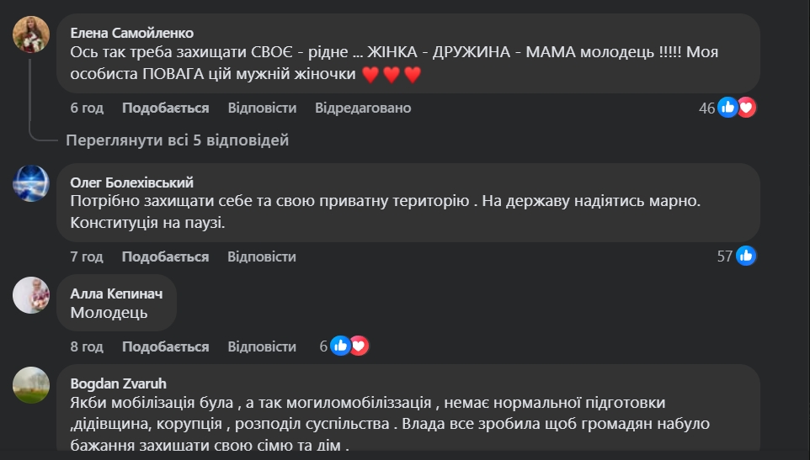810x460 pixels.
Task: Reply to Алла Кепинач's comment
Action: point(262,346)
